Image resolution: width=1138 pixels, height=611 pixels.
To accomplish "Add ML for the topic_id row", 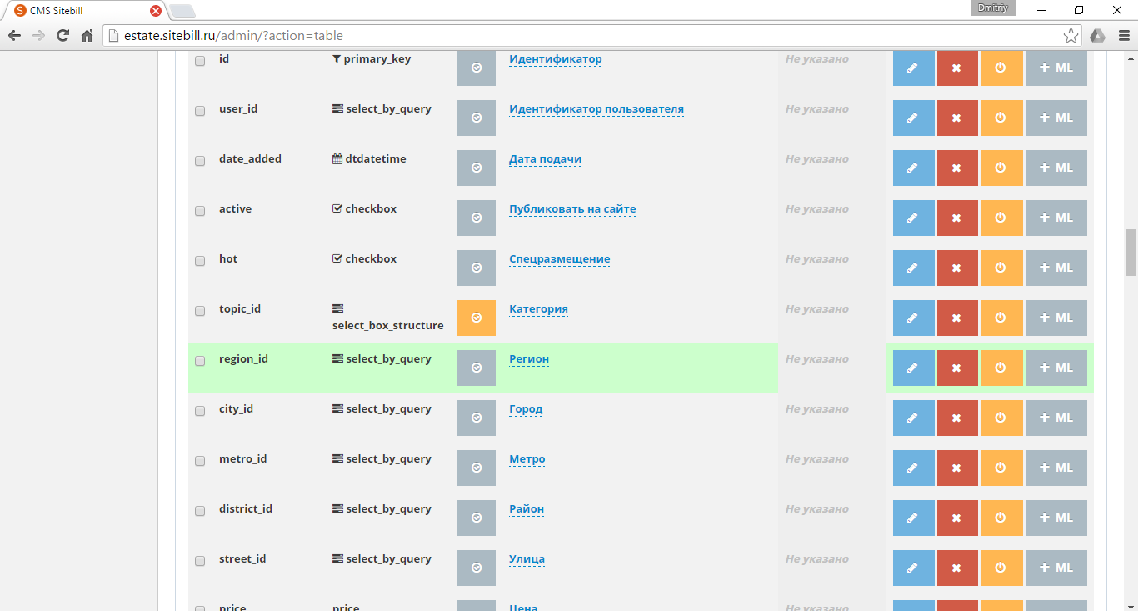I will pos(1056,318).
